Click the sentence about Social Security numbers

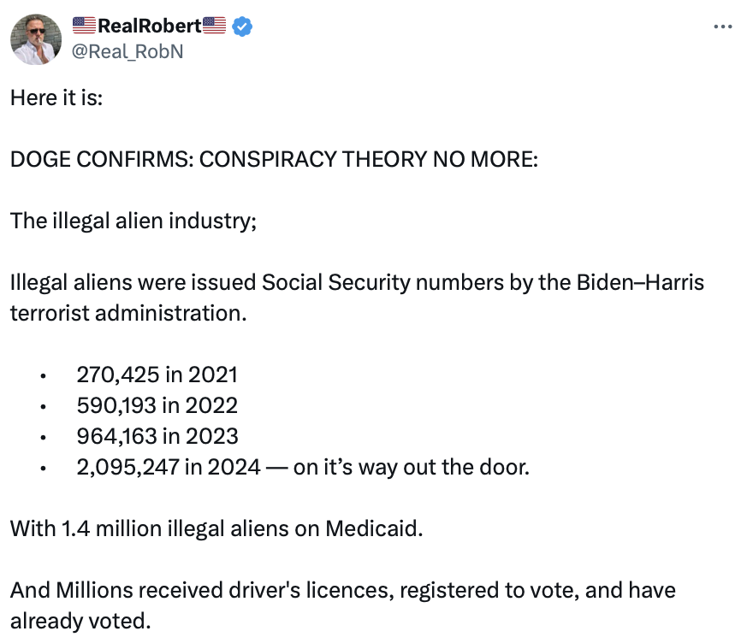tap(357, 282)
